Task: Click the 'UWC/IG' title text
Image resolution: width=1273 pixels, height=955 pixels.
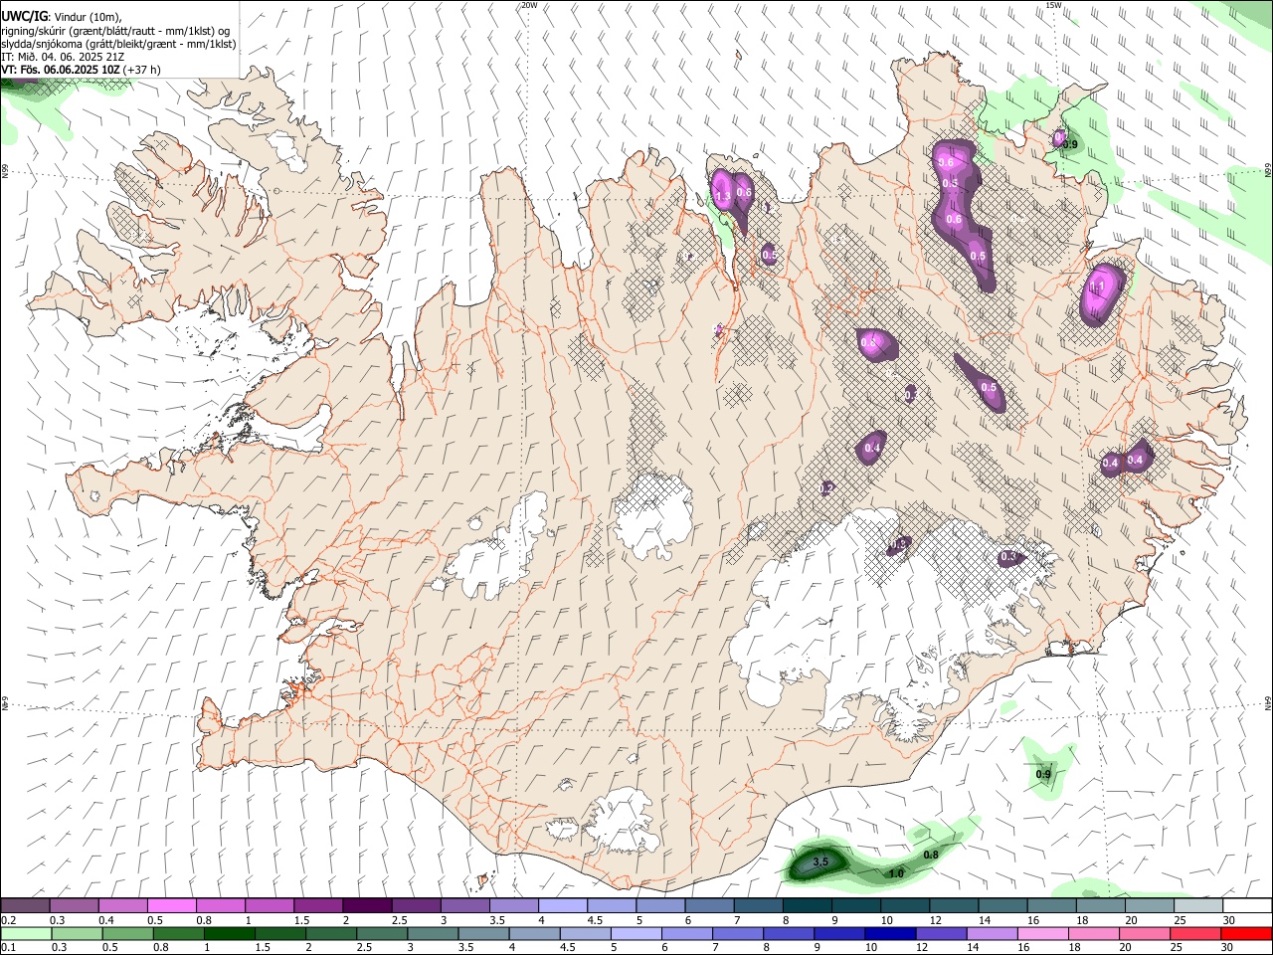Action: pos(24,15)
